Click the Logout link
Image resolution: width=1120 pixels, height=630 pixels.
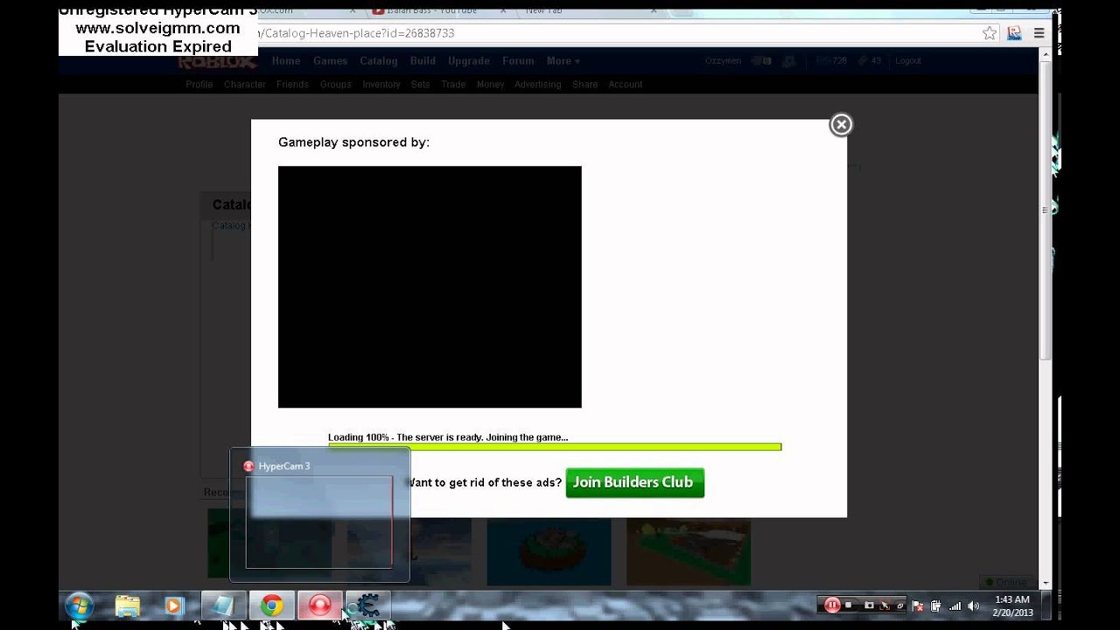[x=908, y=60]
